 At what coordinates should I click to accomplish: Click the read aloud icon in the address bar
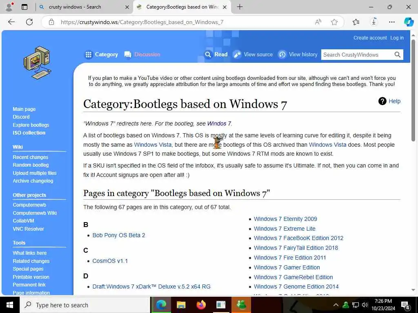[x=318, y=22]
